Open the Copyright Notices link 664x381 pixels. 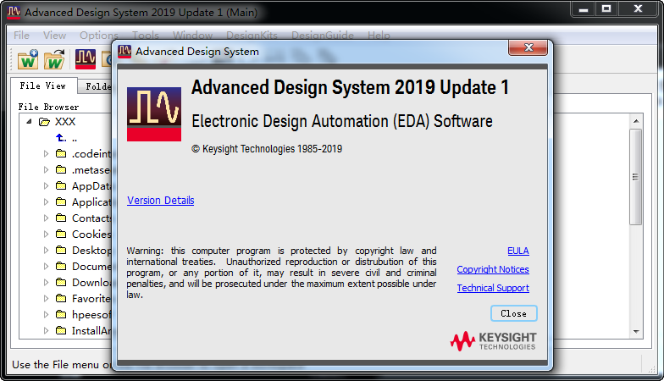[493, 269]
